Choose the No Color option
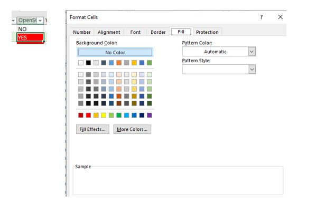The width and height of the screenshot is (335, 213). pyautogui.click(x=115, y=53)
